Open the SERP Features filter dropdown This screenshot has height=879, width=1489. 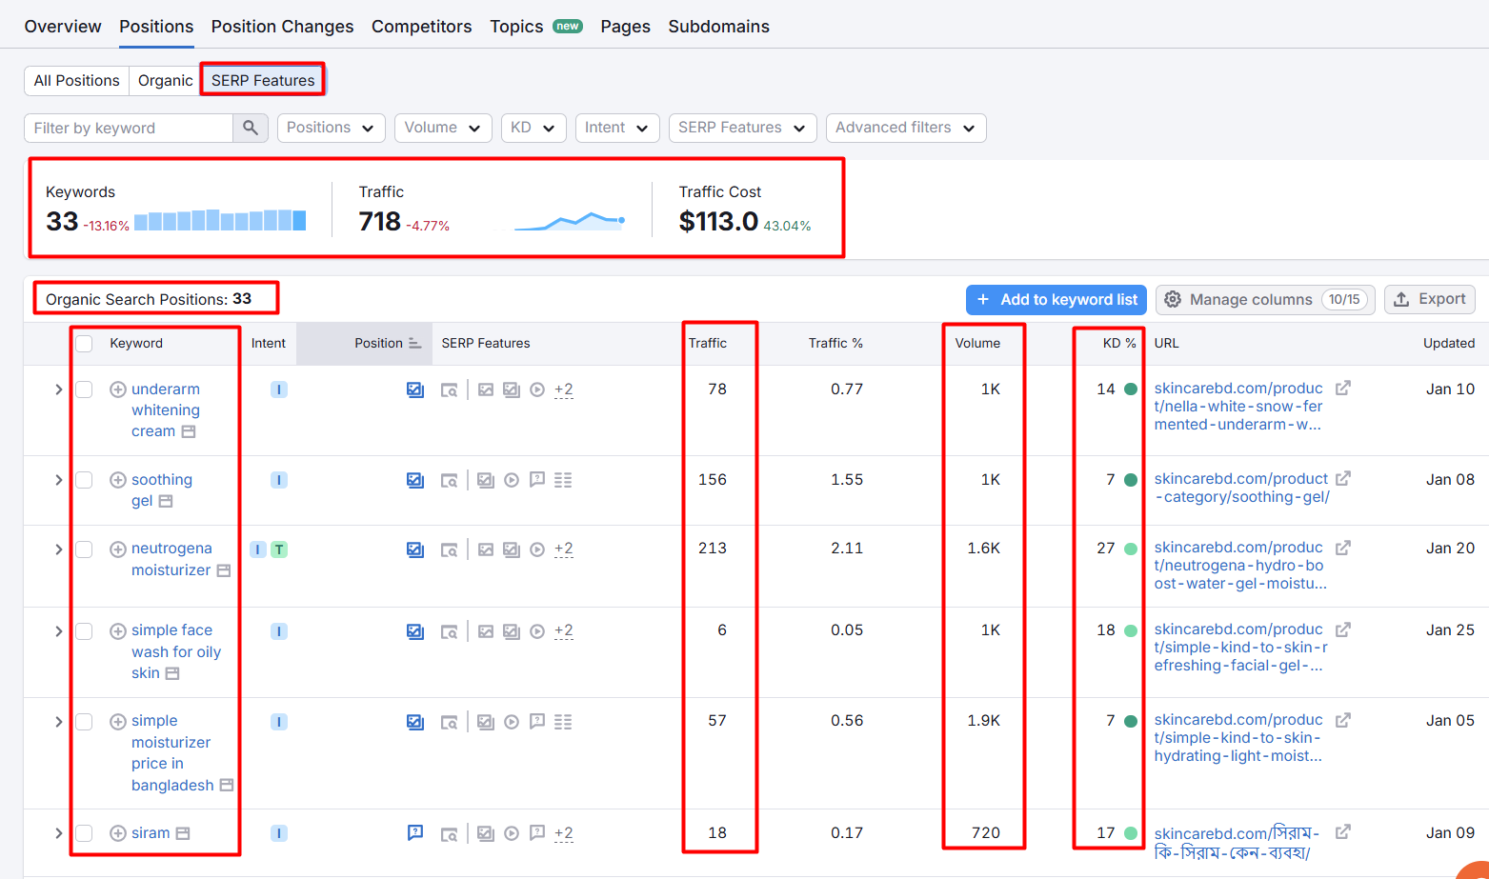click(x=742, y=128)
